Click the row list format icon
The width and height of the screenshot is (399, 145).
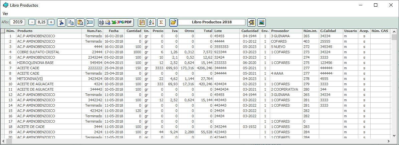[x=89, y=22]
